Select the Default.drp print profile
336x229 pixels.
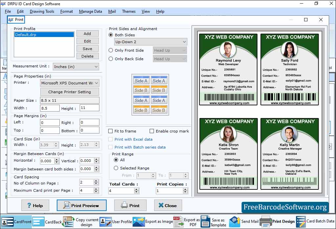click(x=44, y=35)
